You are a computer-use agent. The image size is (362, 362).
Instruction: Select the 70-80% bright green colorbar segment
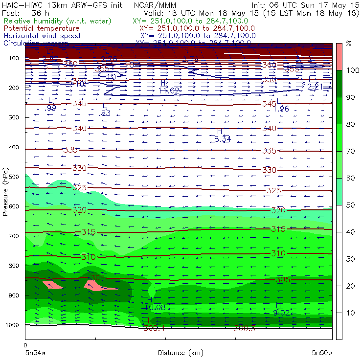coord(339,137)
